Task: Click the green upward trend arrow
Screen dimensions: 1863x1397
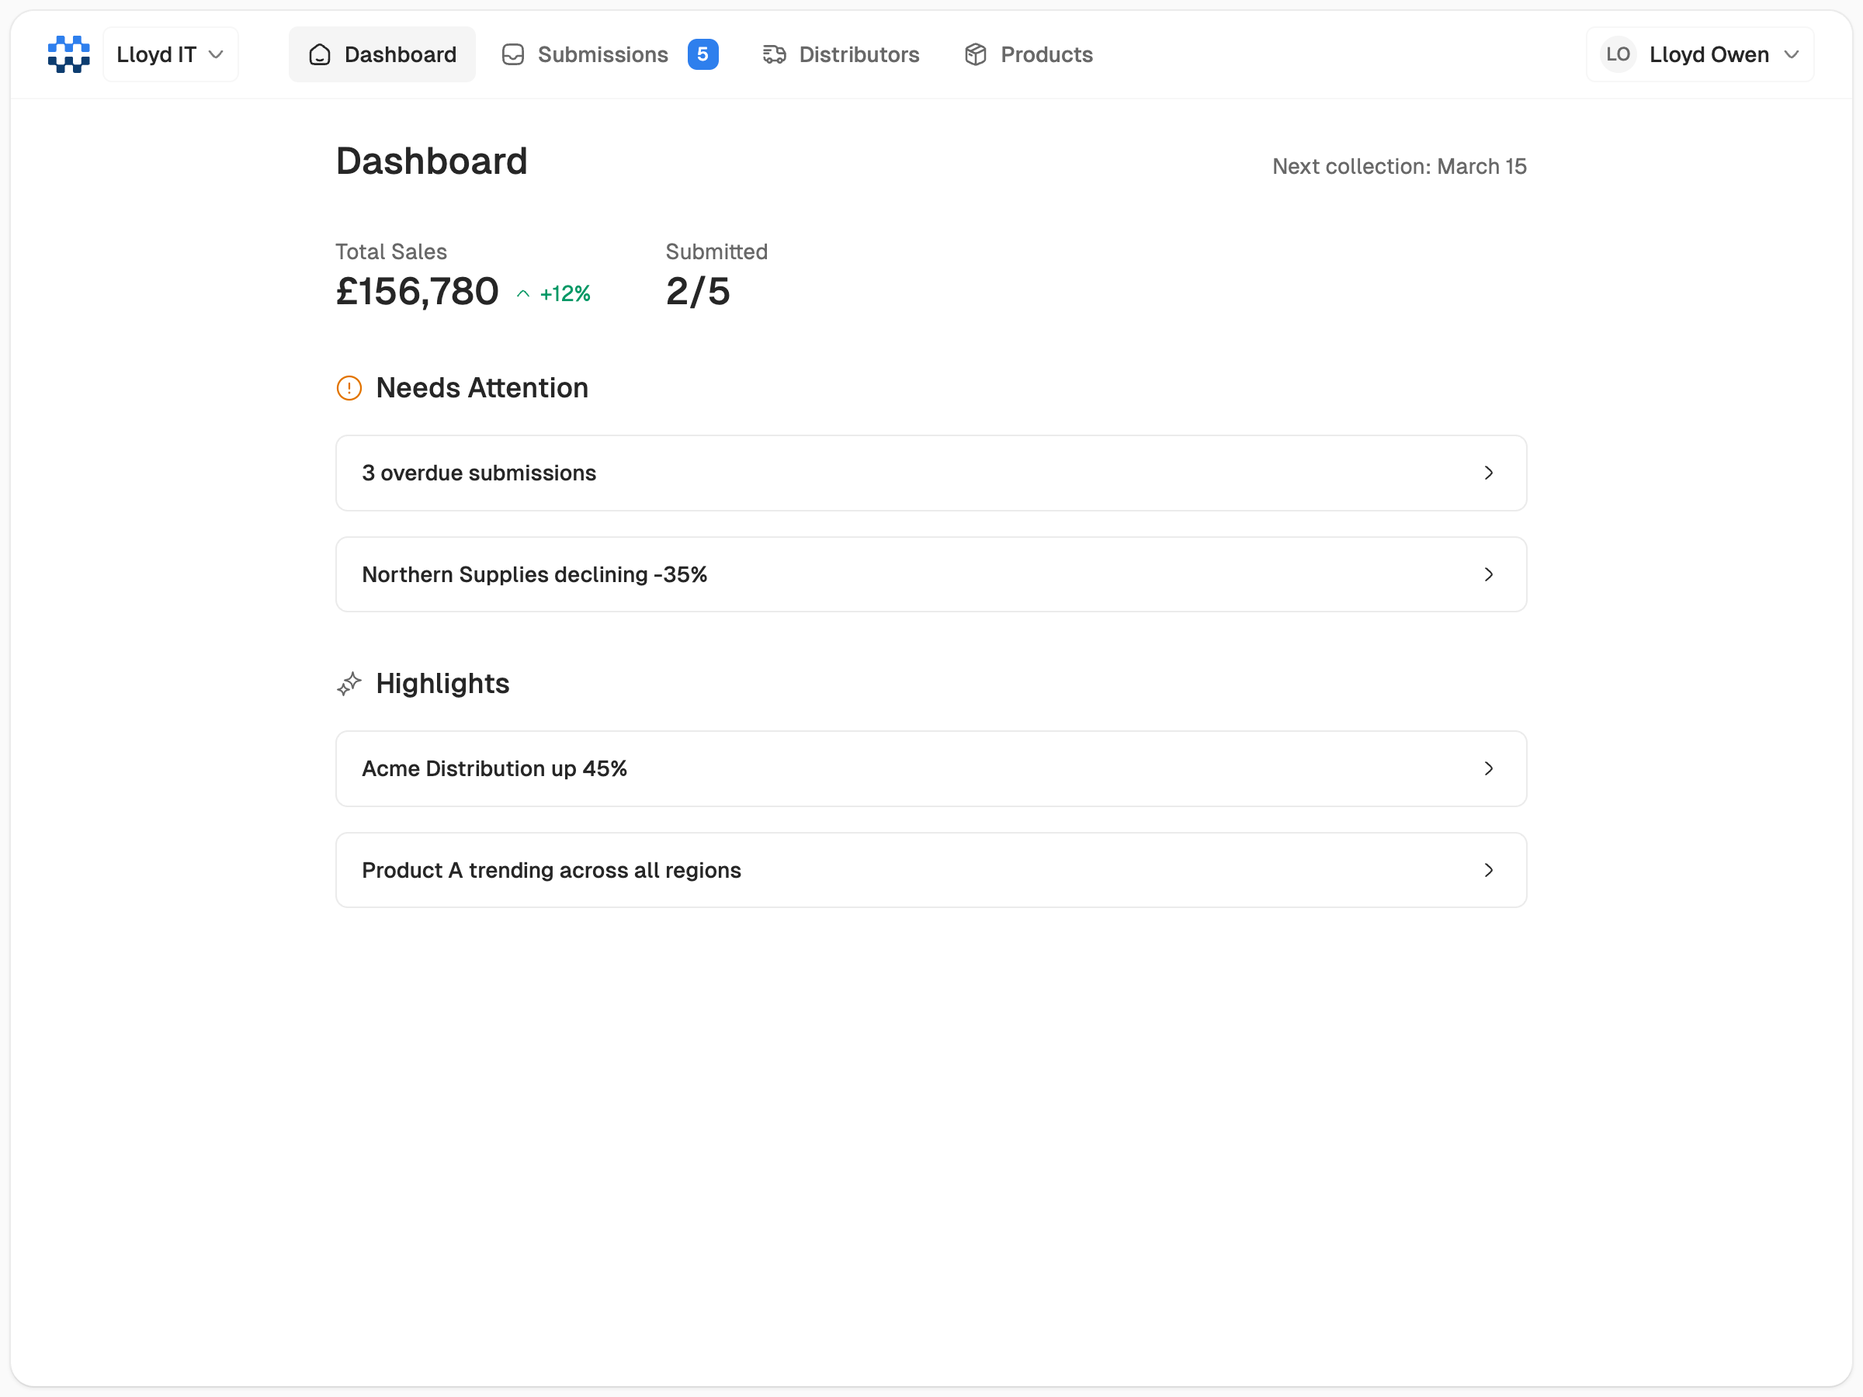Action: tap(522, 293)
